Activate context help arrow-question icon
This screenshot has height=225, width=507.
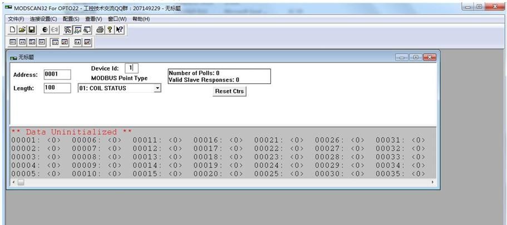(x=119, y=29)
